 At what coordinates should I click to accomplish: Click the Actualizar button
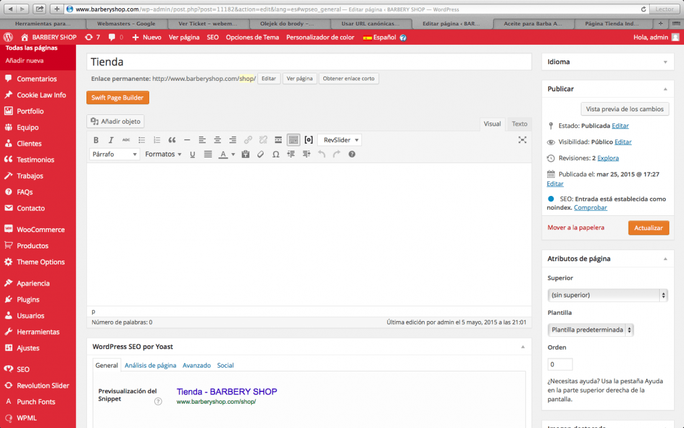[648, 228]
